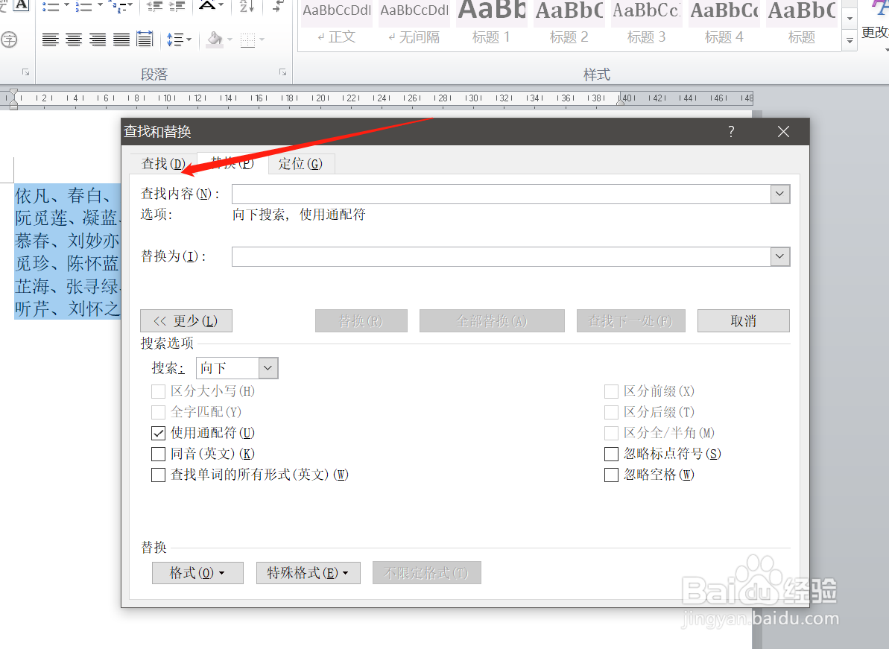Apply the 标题 1 style
This screenshot has height=649, width=889.
(x=492, y=22)
